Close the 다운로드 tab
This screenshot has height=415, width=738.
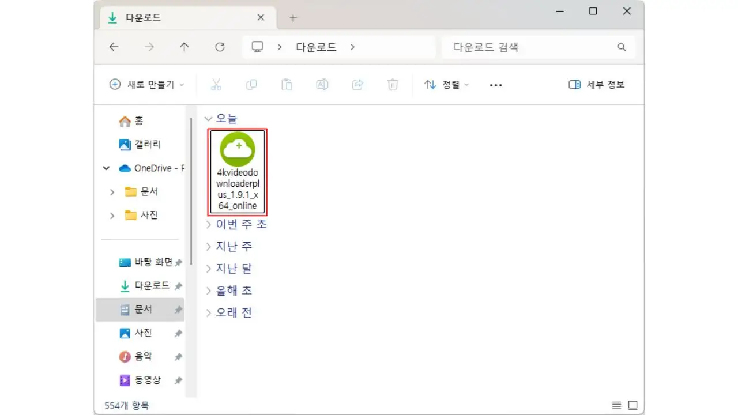(261, 18)
